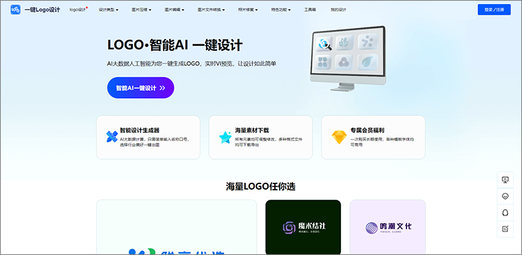The width and height of the screenshot is (522, 255).
Task: Expand the 图片文件转换 dropdown menu
Action: [x=211, y=10]
